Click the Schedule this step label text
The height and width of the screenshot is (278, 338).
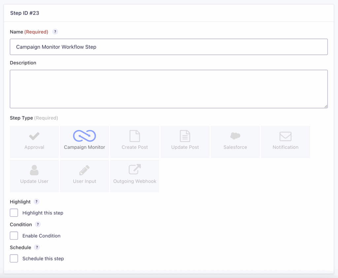pyautogui.click(x=43, y=259)
